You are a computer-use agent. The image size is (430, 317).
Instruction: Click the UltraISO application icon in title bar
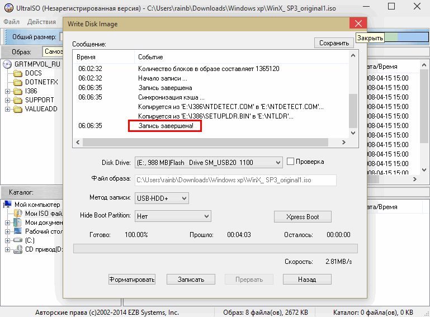point(9,8)
